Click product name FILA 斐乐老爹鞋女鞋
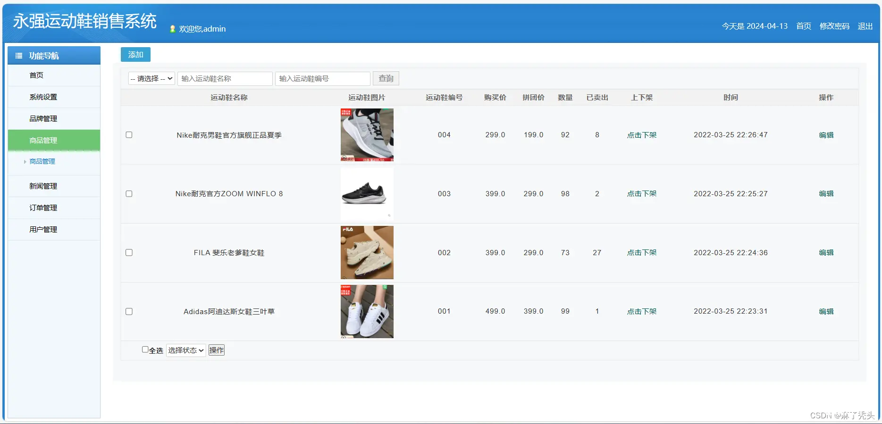 click(x=229, y=253)
